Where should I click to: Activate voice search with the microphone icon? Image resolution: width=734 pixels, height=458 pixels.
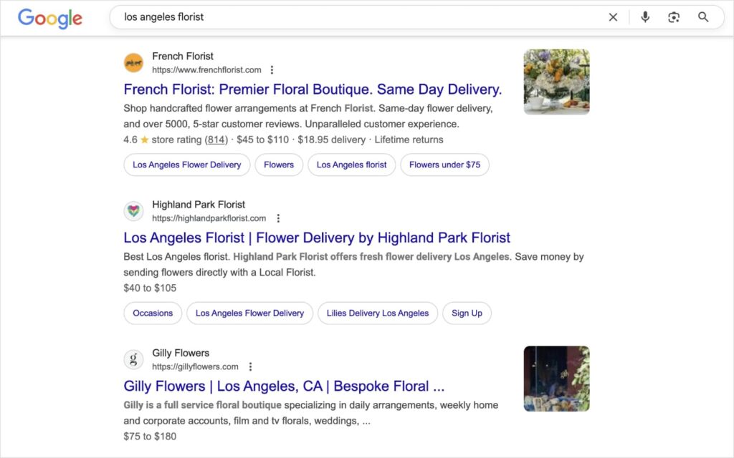click(x=644, y=16)
